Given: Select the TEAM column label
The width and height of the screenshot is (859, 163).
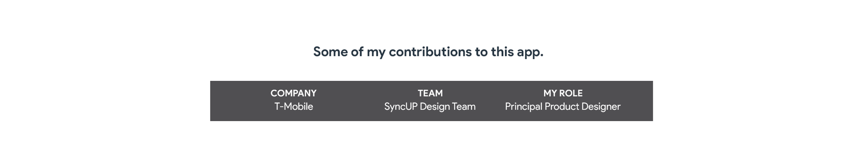Looking at the screenshot, I should point(430,93).
